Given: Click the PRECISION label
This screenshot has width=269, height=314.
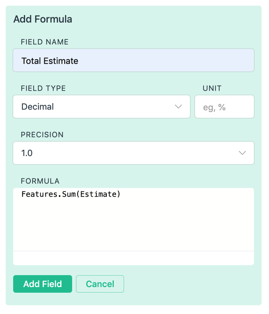Looking at the screenshot, I should pyautogui.click(x=42, y=135).
